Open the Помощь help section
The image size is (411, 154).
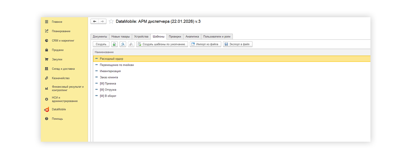coord(57,119)
